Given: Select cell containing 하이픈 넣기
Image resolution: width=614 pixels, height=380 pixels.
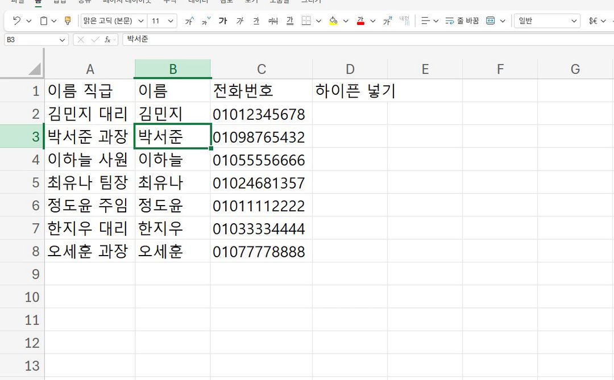Looking at the screenshot, I should 350,91.
